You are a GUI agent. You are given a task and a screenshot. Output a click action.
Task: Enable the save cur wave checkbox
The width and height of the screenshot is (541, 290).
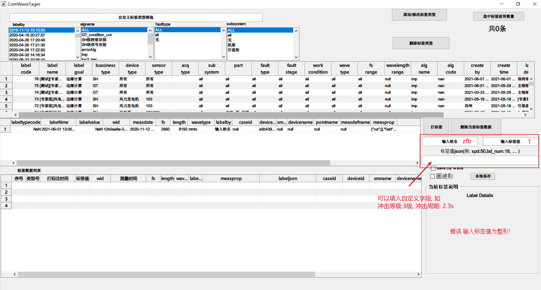point(433,168)
